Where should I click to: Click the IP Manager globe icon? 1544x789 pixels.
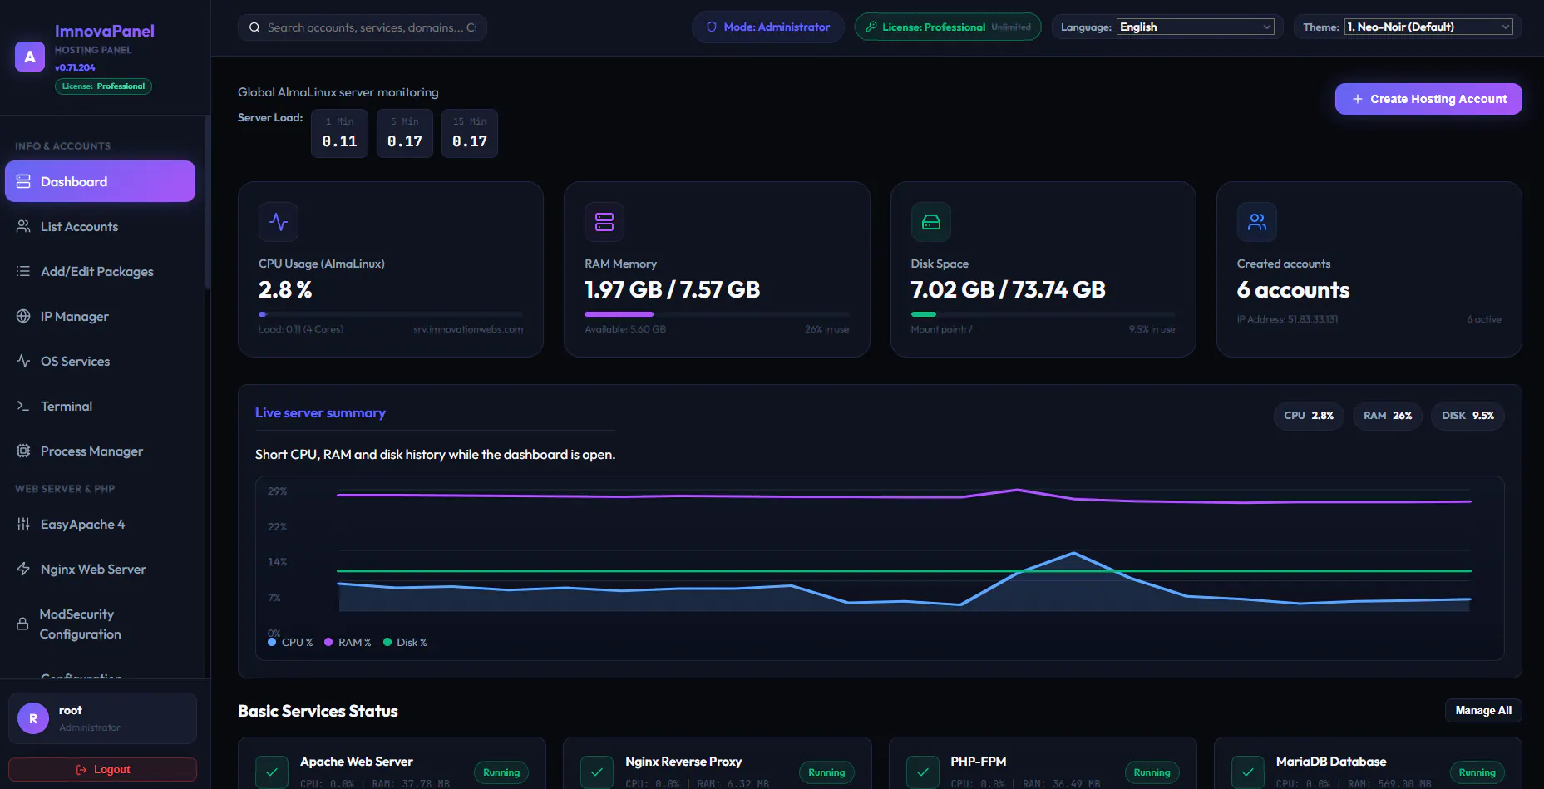tap(23, 316)
